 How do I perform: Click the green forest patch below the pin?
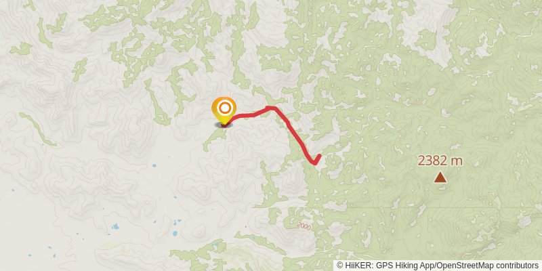214,138
